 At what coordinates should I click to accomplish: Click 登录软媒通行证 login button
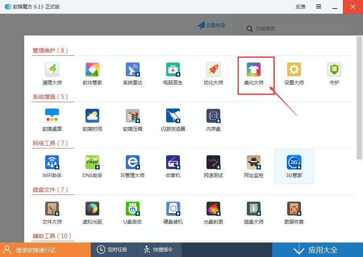(x=45, y=250)
